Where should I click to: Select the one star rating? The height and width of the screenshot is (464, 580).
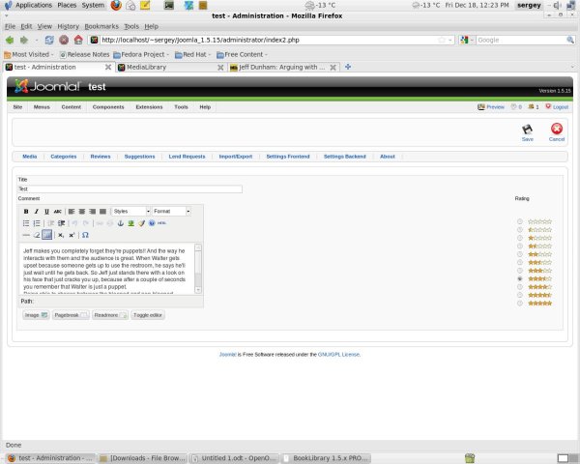click(x=520, y=238)
